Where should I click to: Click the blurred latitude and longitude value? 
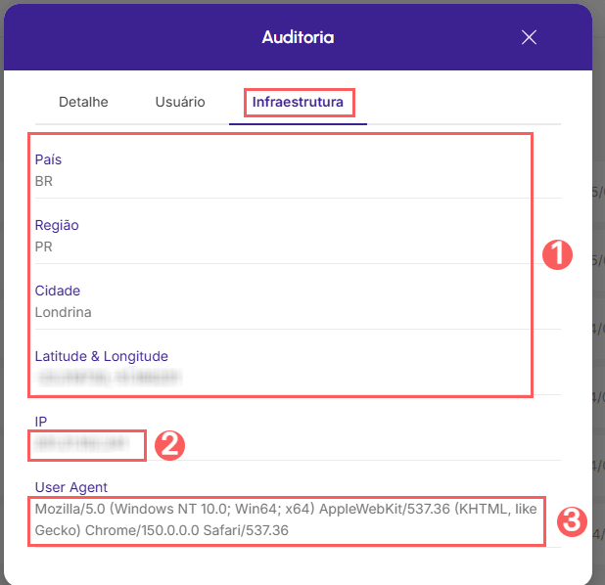point(108,378)
